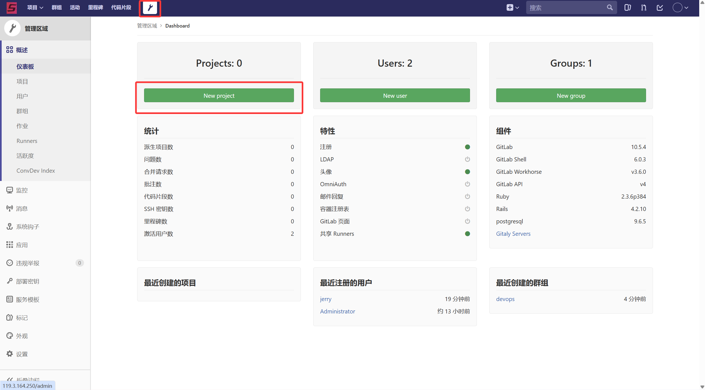Select ConvDev Index in the sidebar
The width and height of the screenshot is (705, 390).
pos(46,170)
